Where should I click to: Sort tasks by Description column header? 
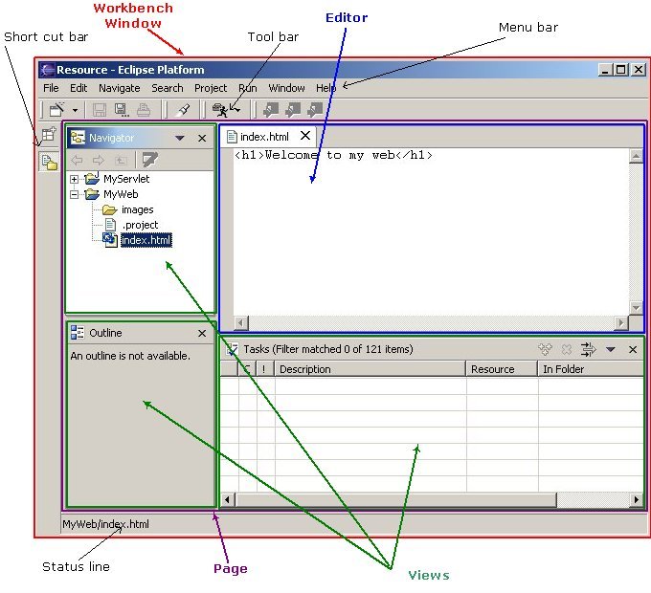[x=370, y=369]
